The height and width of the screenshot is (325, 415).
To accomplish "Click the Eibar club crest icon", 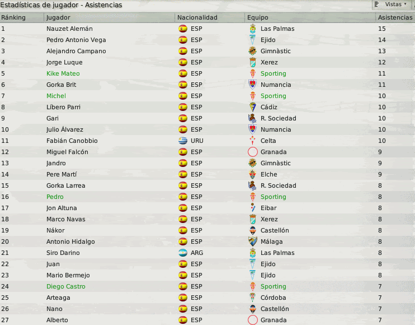I will coord(253,208).
